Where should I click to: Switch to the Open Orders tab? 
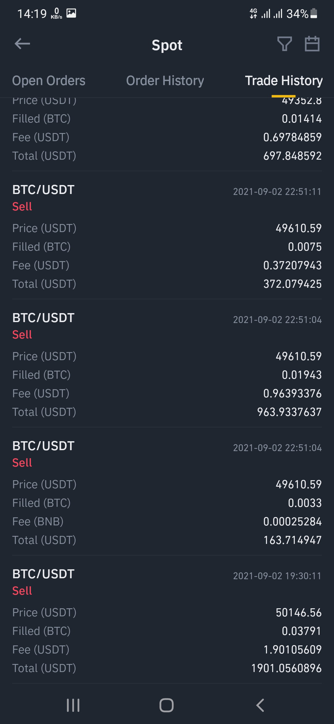tap(49, 80)
